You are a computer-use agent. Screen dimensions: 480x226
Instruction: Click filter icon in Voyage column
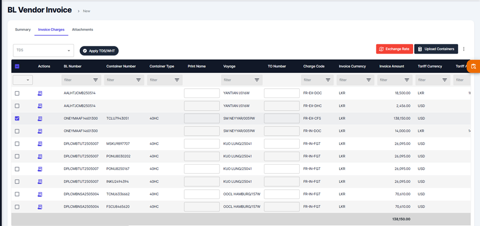[x=256, y=80]
